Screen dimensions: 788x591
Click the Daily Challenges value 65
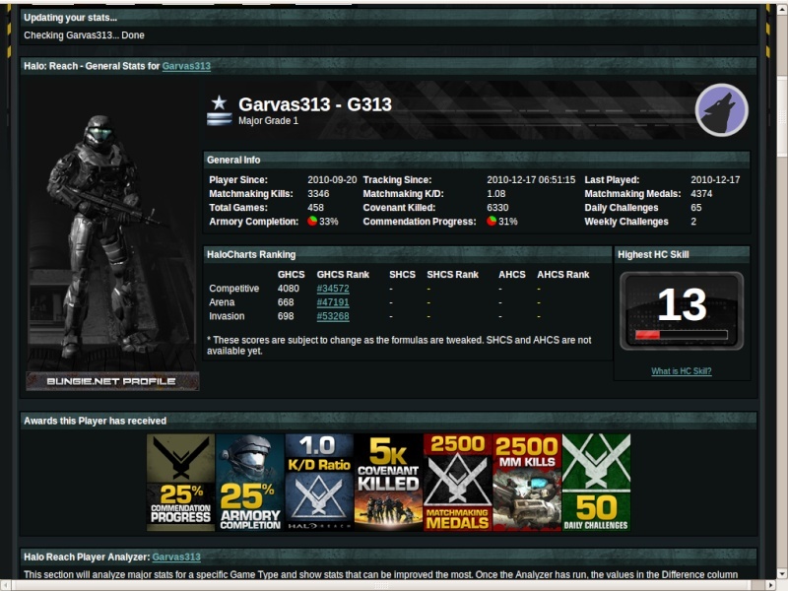click(x=696, y=208)
